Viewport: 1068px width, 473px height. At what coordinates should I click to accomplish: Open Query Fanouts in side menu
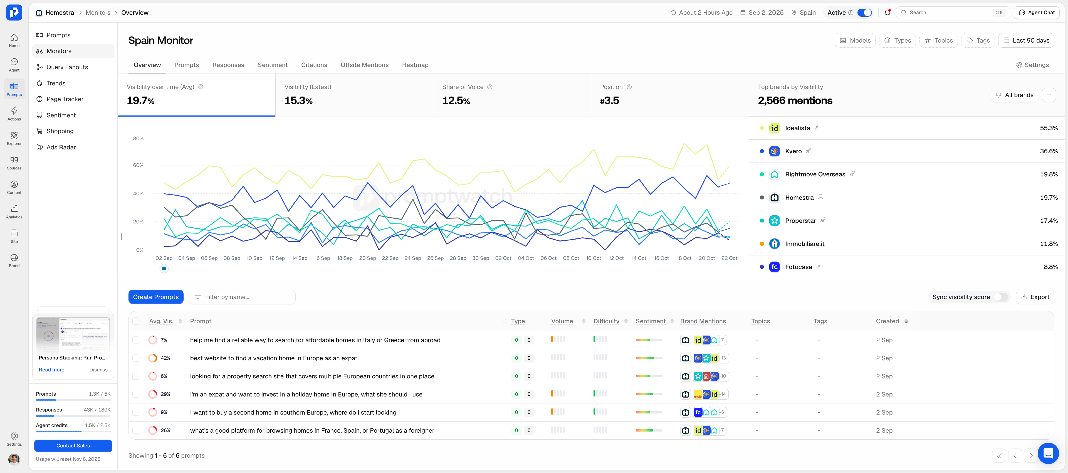click(73, 67)
